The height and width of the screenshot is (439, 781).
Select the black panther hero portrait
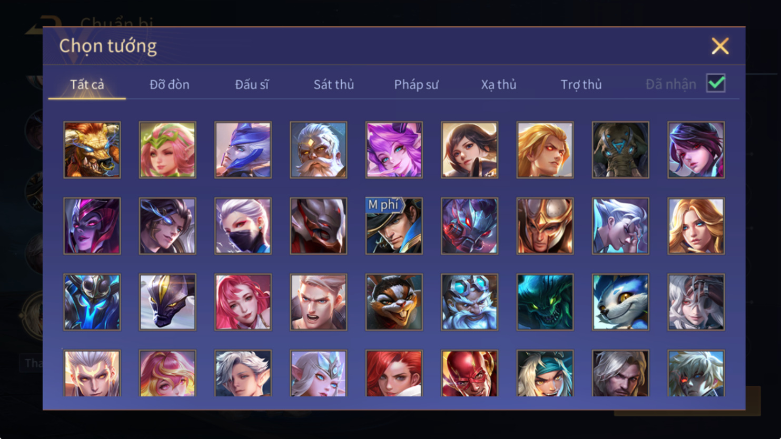coord(167,302)
